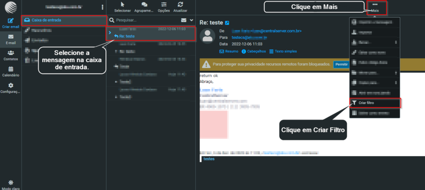Click the Selecionar cursor tool
The width and height of the screenshot is (425, 190).
coord(122,6)
